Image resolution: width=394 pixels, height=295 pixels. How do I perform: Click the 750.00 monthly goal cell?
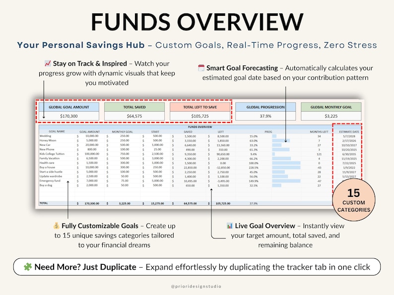pyautogui.click(x=125, y=154)
